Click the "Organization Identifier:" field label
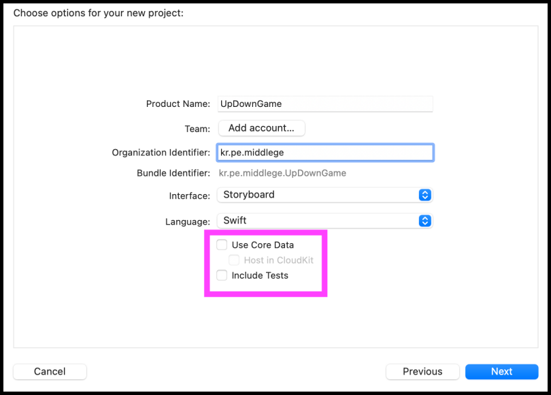Screen dimensions: 551x395 coord(161,153)
